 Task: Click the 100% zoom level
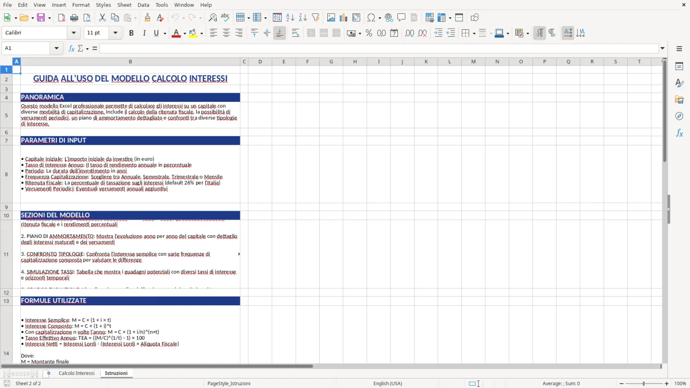pos(680,383)
